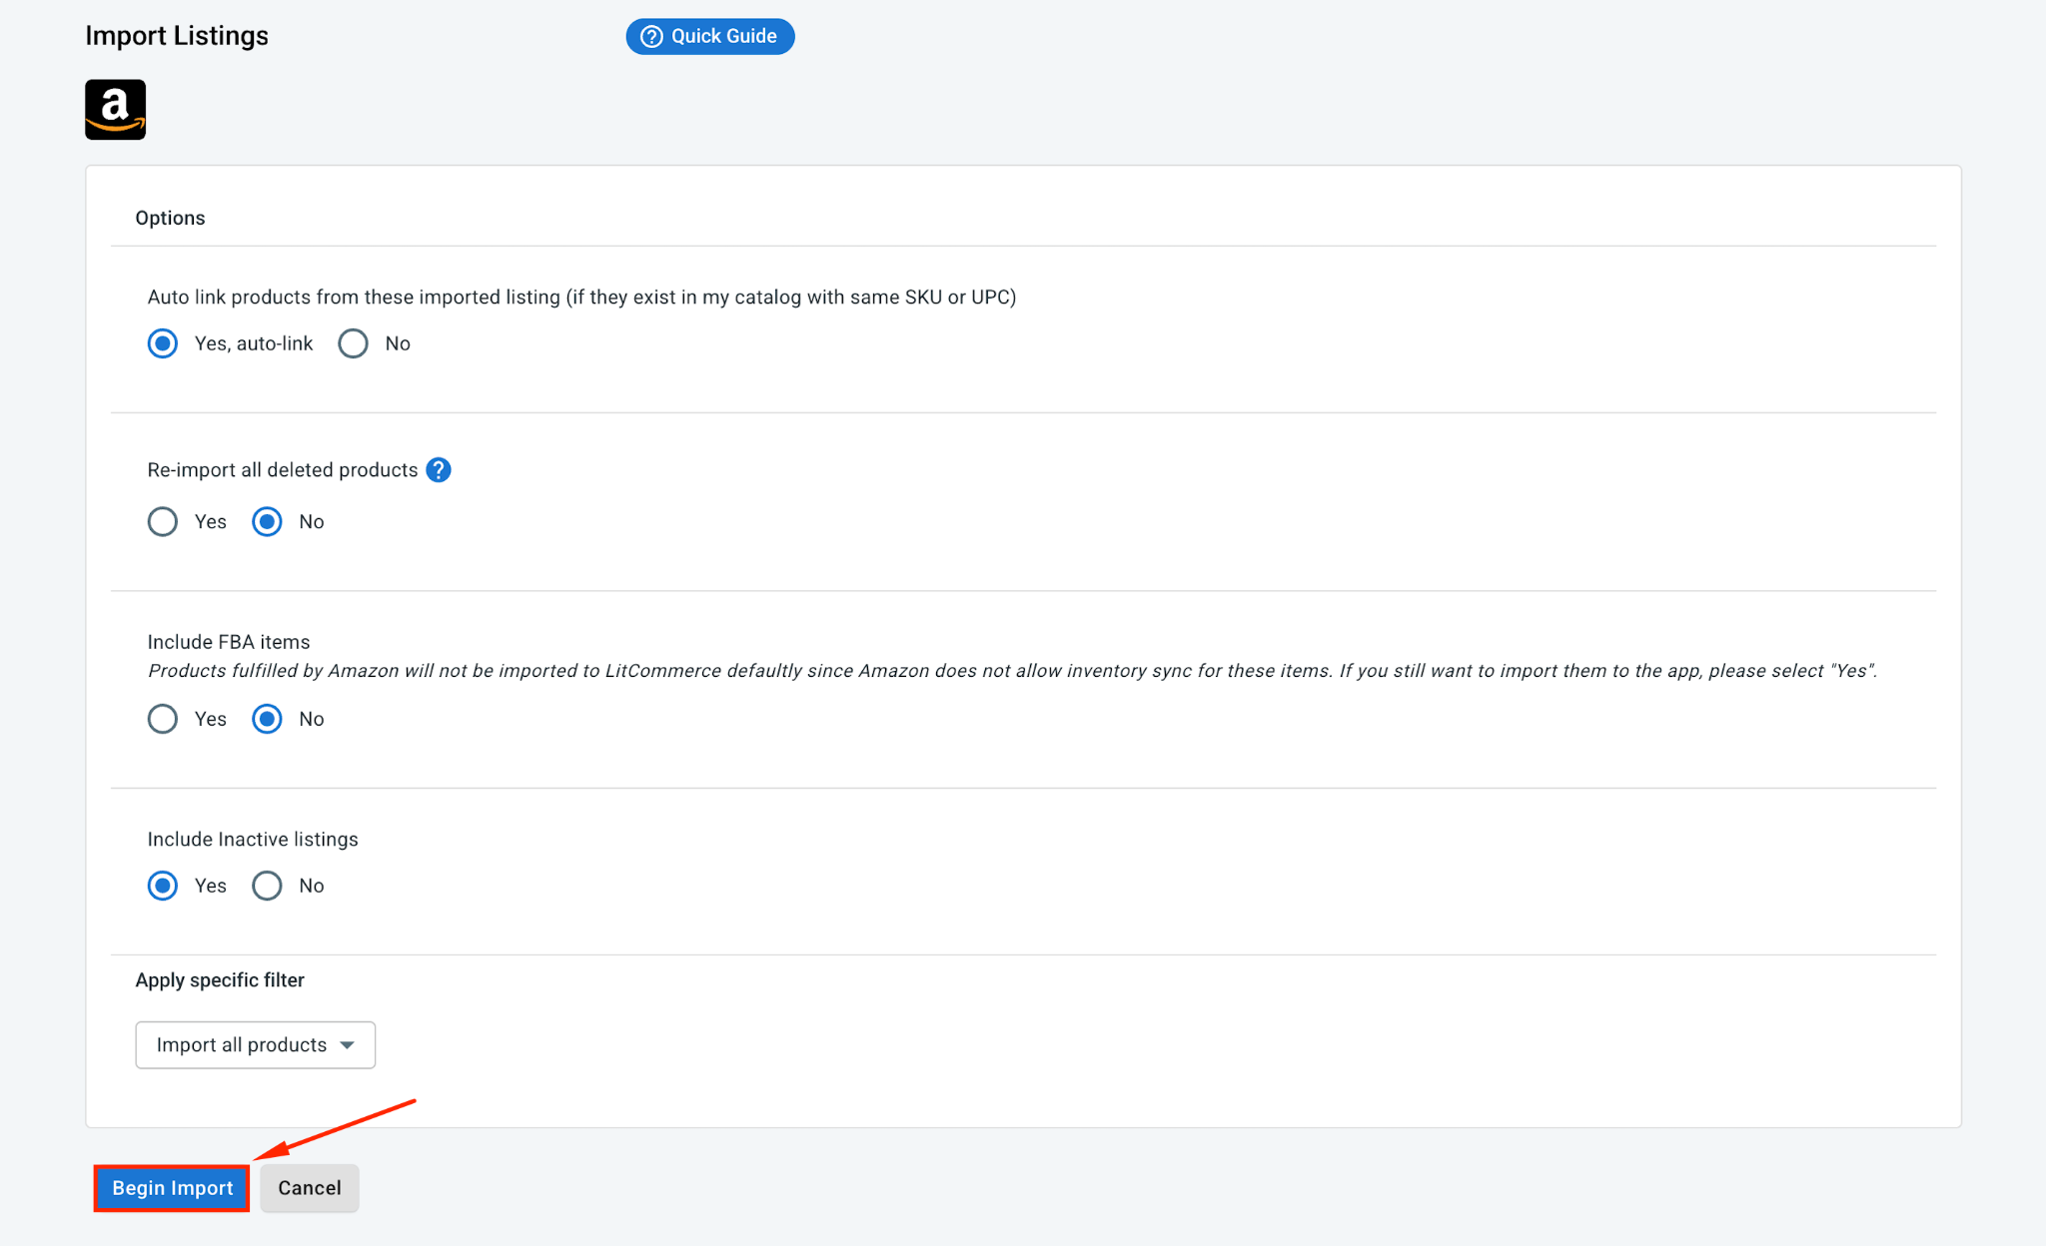Viewport: 2046px width, 1246px height.
Task: Click the question mark icon in Quick Guide
Action: (x=651, y=37)
